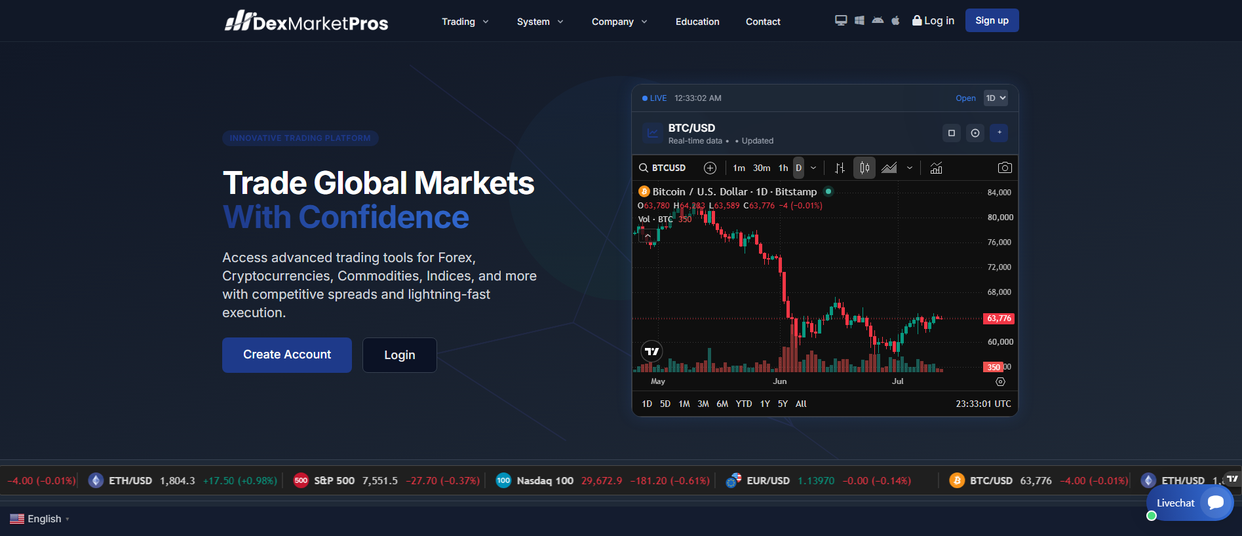Set chart range to YTD
This screenshot has height=536, width=1242.
744,404
